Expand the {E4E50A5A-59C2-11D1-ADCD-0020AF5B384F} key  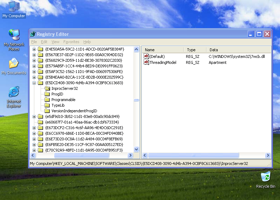34,49
